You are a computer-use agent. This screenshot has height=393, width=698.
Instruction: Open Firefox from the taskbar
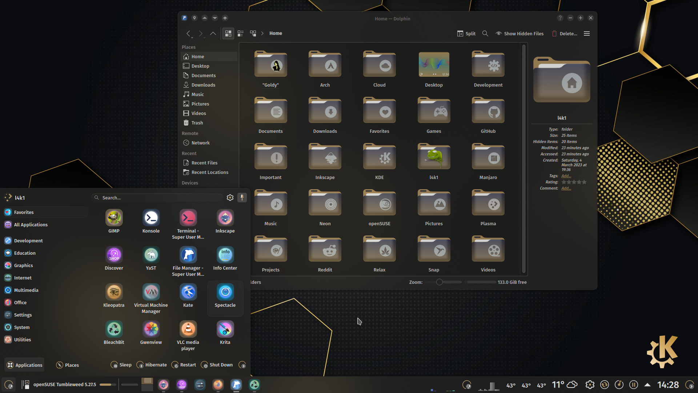click(218, 385)
